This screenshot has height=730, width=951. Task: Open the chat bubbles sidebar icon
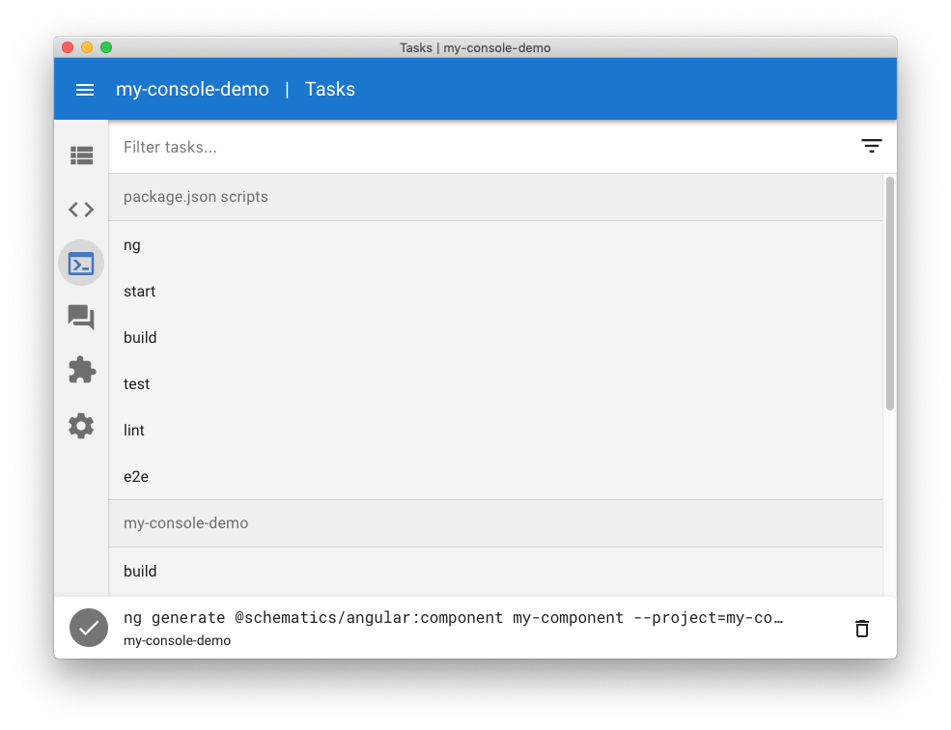(x=81, y=318)
